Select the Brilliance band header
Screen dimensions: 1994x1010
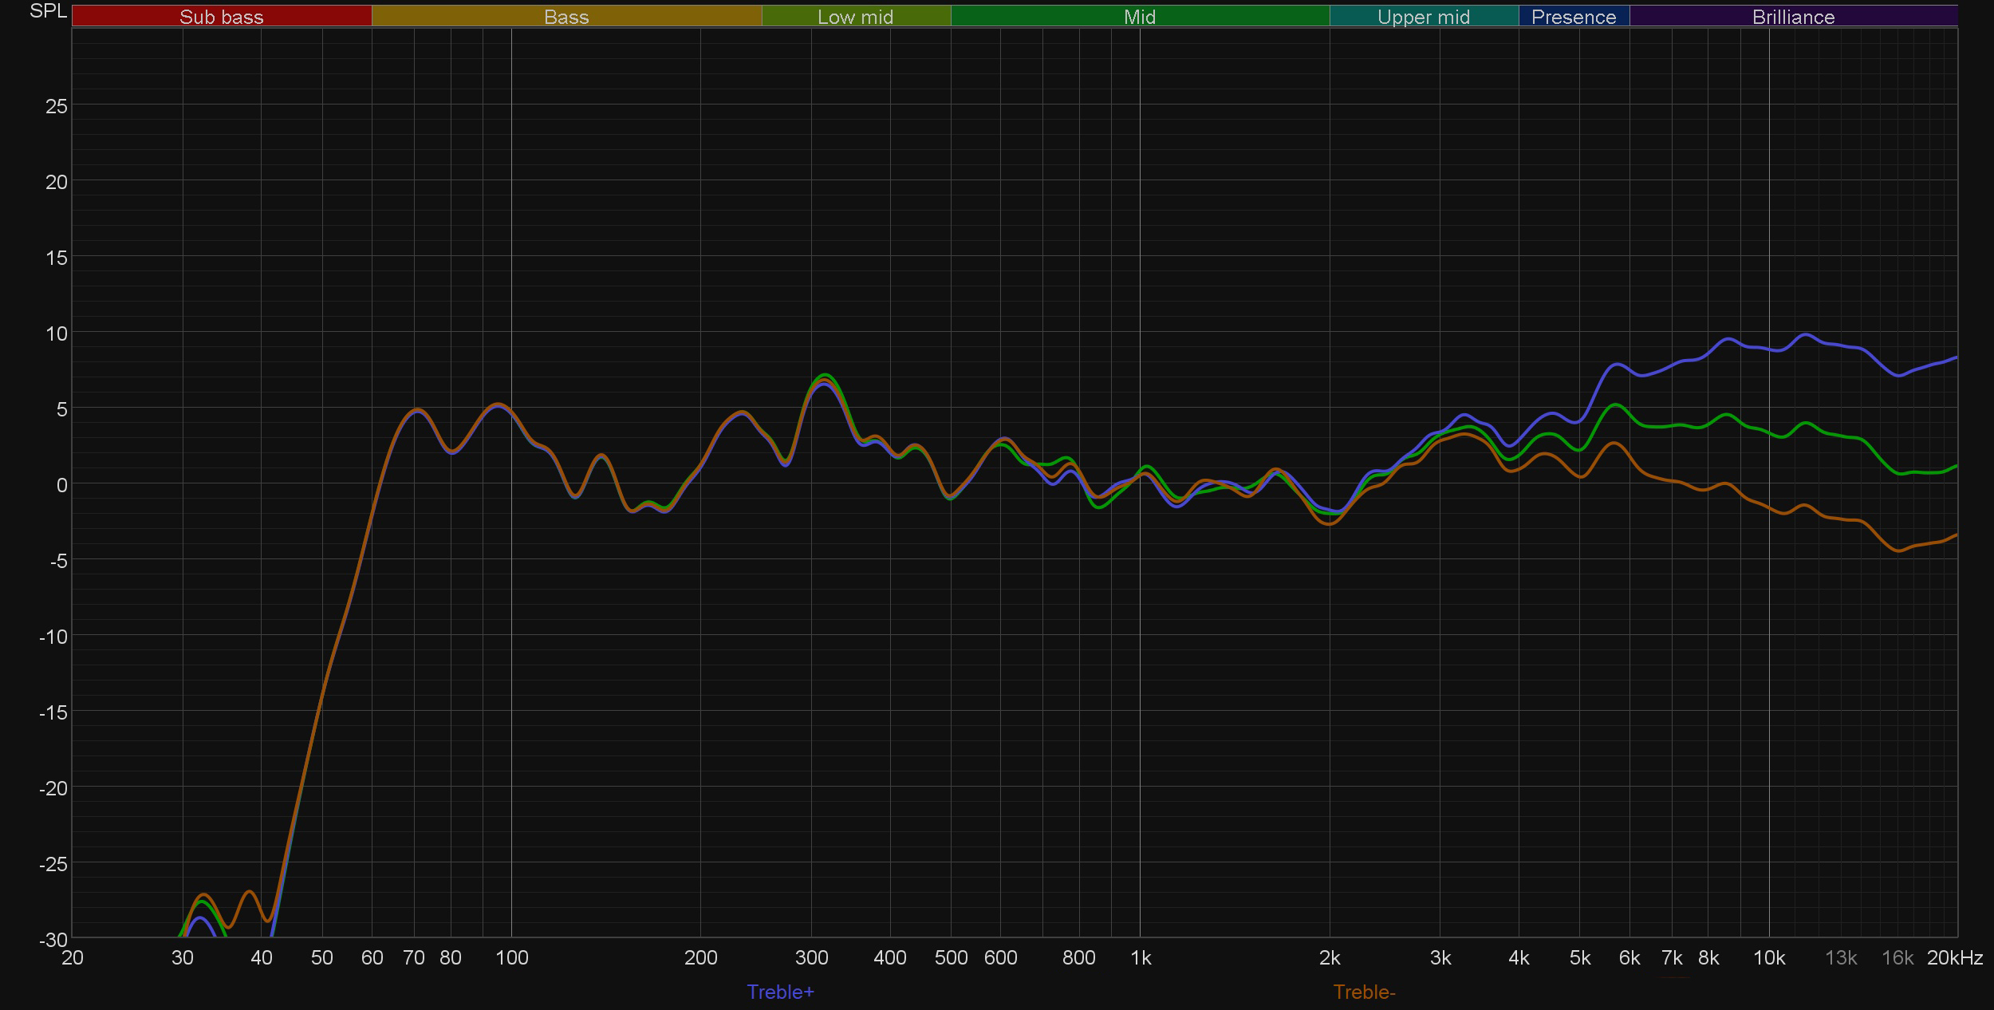(x=1793, y=17)
